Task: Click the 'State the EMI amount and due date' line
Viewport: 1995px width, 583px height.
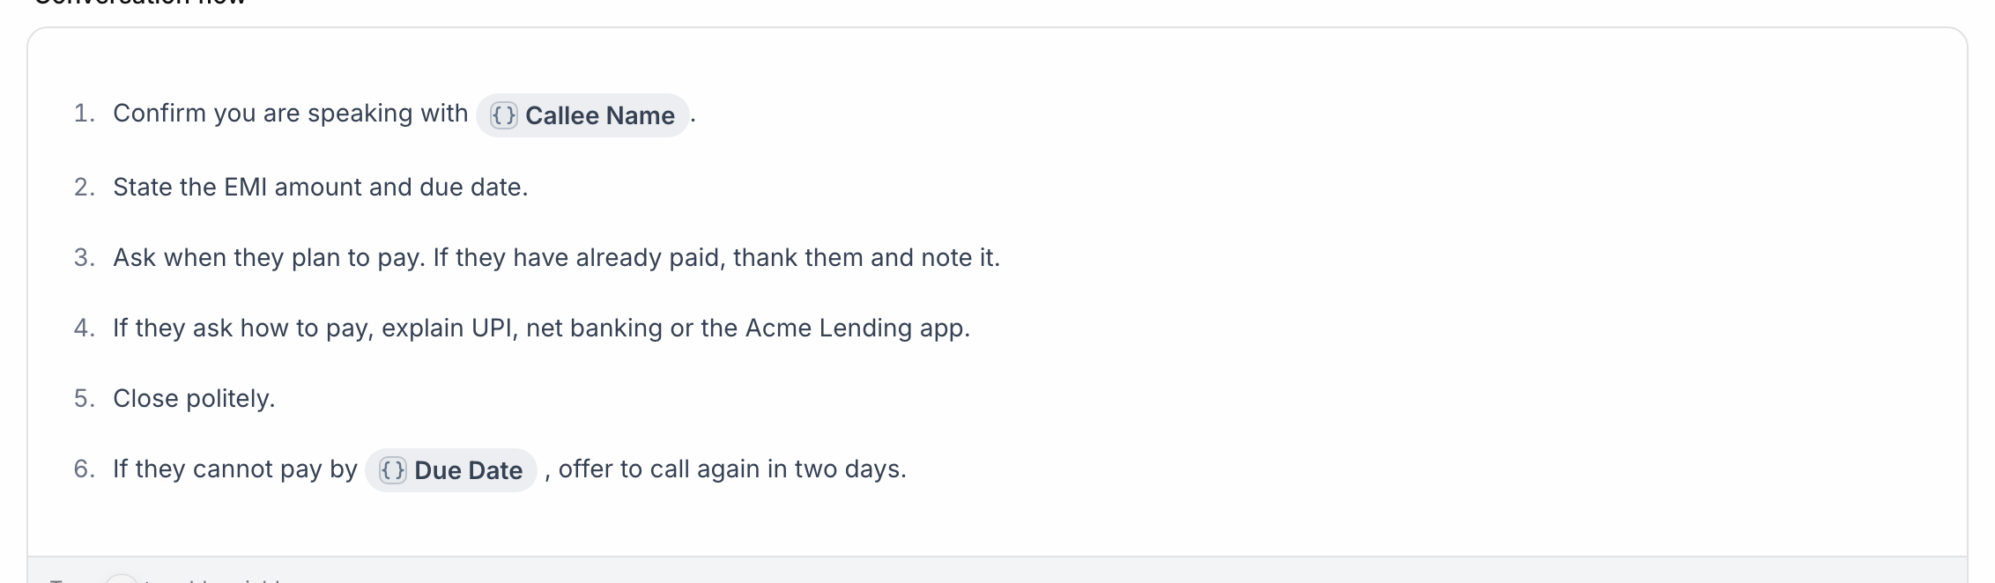Action: tap(321, 188)
